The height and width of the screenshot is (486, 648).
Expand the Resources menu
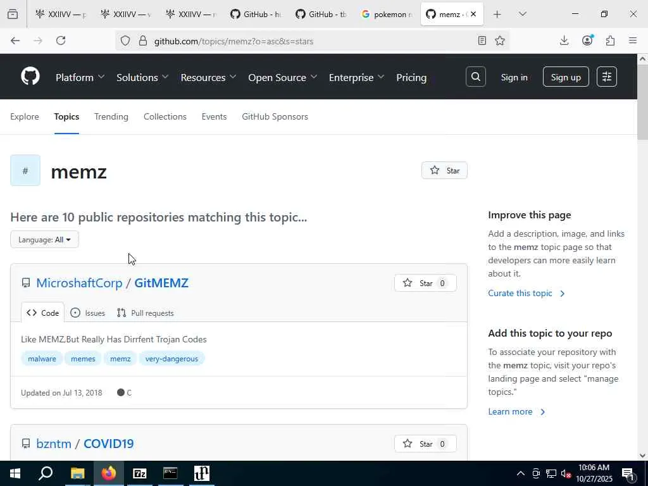[x=208, y=77]
